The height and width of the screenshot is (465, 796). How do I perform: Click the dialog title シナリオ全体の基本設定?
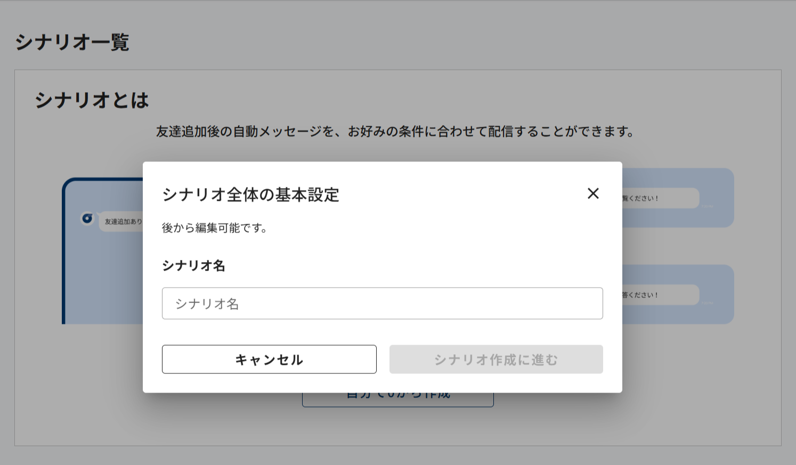250,195
